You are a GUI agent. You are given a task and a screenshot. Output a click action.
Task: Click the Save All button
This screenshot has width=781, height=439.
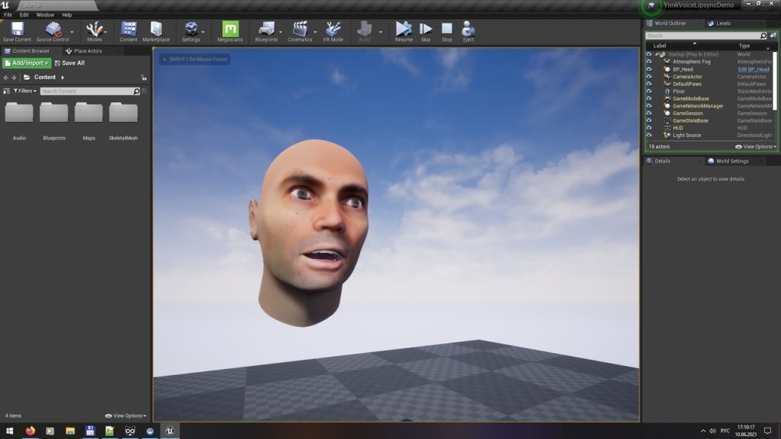(x=69, y=63)
